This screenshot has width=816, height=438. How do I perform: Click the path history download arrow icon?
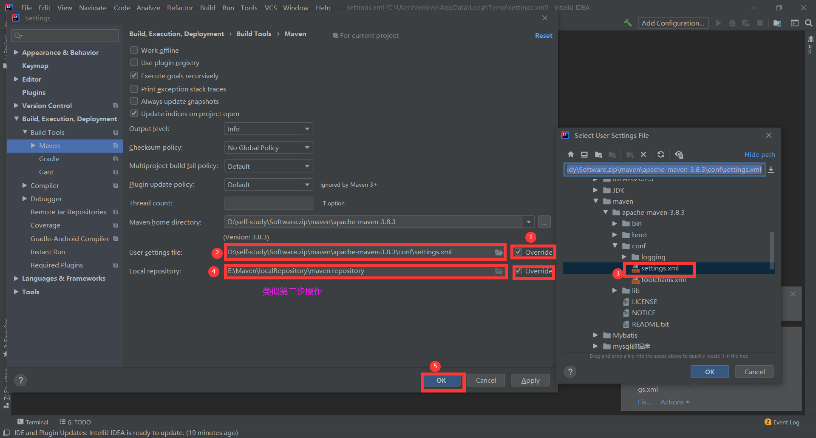(x=771, y=170)
